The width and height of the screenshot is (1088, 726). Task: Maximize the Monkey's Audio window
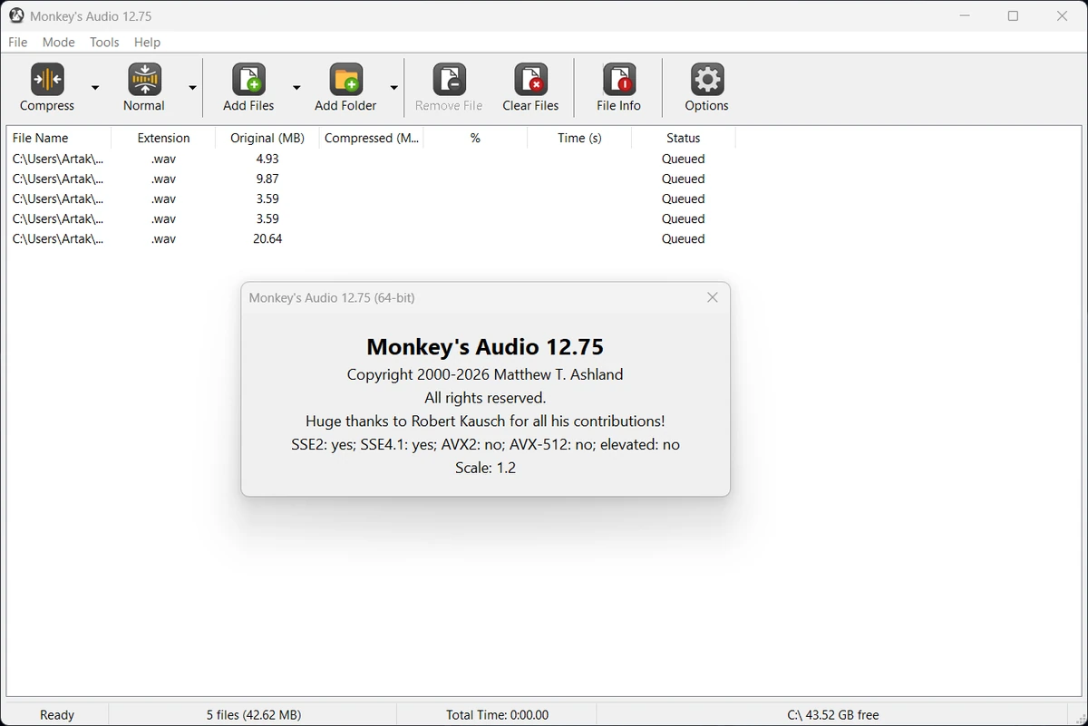[1013, 15]
